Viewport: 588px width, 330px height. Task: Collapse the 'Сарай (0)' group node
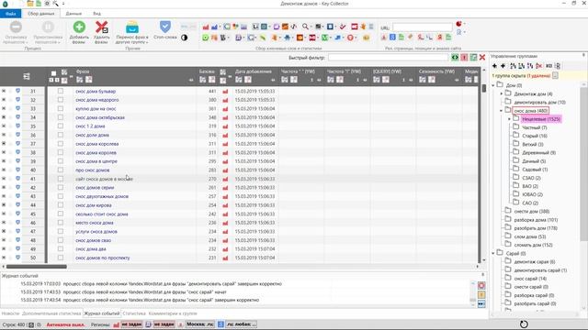click(493, 253)
